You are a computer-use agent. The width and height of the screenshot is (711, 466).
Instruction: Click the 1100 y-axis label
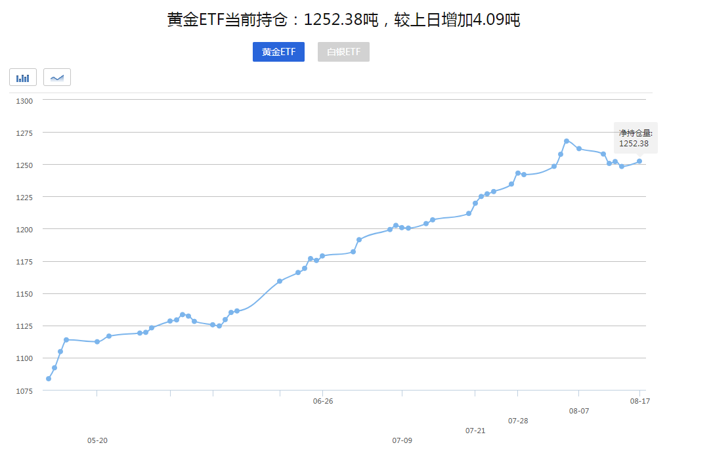24,358
